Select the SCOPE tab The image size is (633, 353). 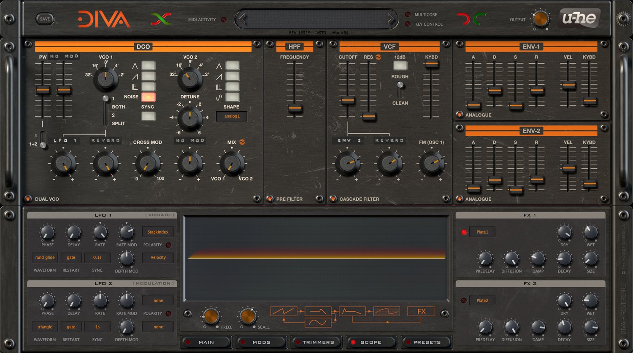point(371,342)
